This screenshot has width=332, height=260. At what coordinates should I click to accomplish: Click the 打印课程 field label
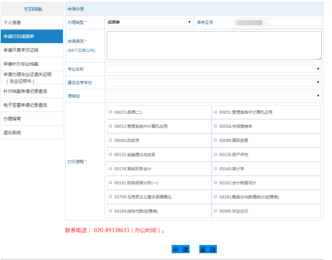tap(76, 162)
